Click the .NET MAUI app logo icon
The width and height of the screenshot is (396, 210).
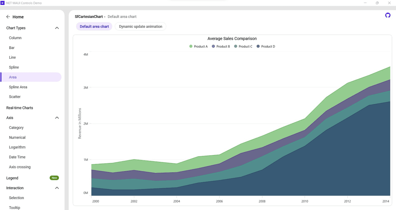(2, 3)
